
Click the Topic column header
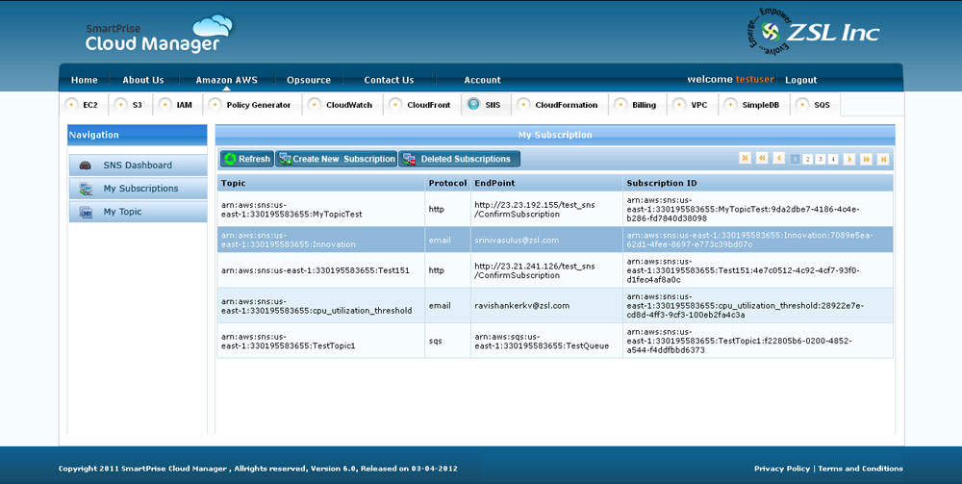pyautogui.click(x=321, y=183)
